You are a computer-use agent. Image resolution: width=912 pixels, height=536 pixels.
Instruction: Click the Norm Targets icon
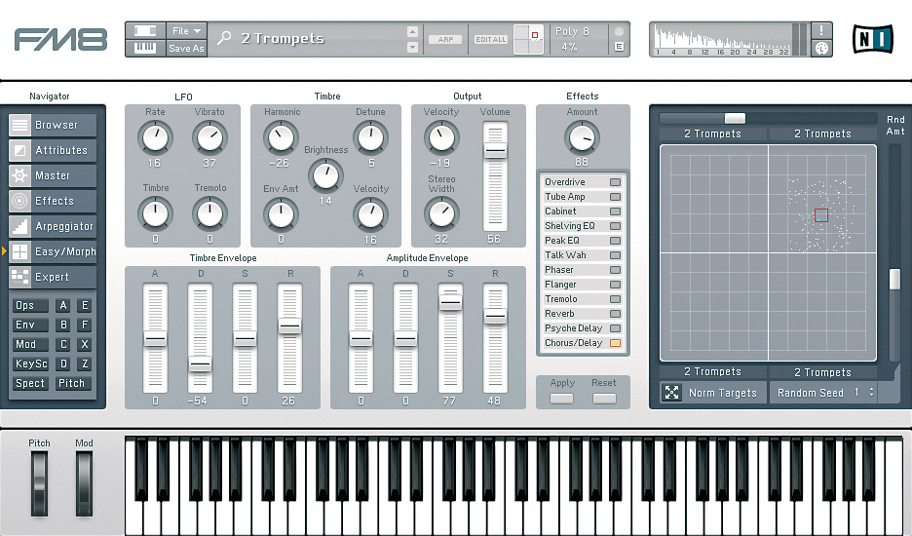(672, 392)
